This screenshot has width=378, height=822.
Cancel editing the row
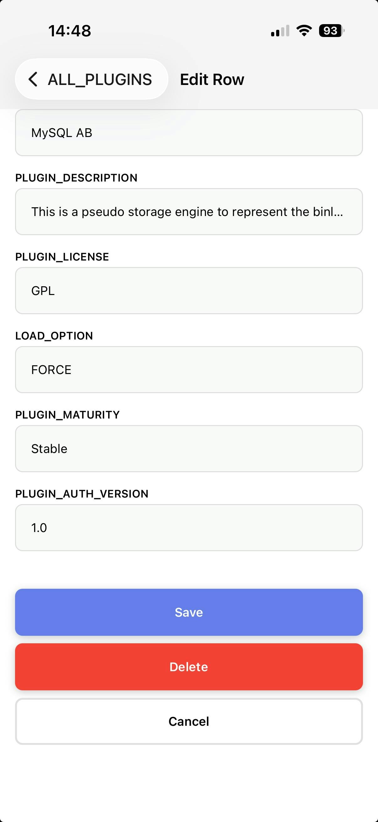pos(188,721)
